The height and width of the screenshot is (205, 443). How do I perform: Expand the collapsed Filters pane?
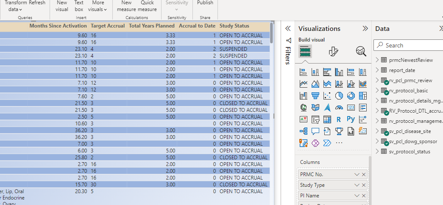tap(288, 28)
